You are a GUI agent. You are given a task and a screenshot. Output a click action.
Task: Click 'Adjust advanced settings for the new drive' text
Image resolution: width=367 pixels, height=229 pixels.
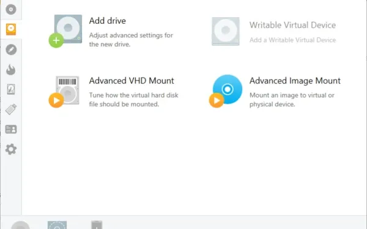[131, 40]
